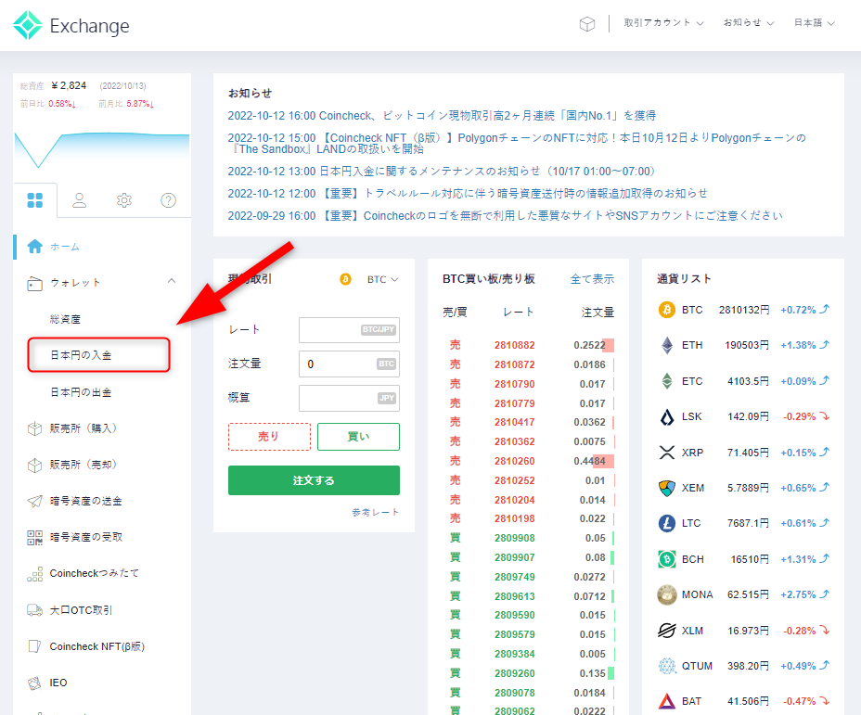Open the settings gear tab in the sidebar
This screenshot has height=715, width=861.
point(124,198)
